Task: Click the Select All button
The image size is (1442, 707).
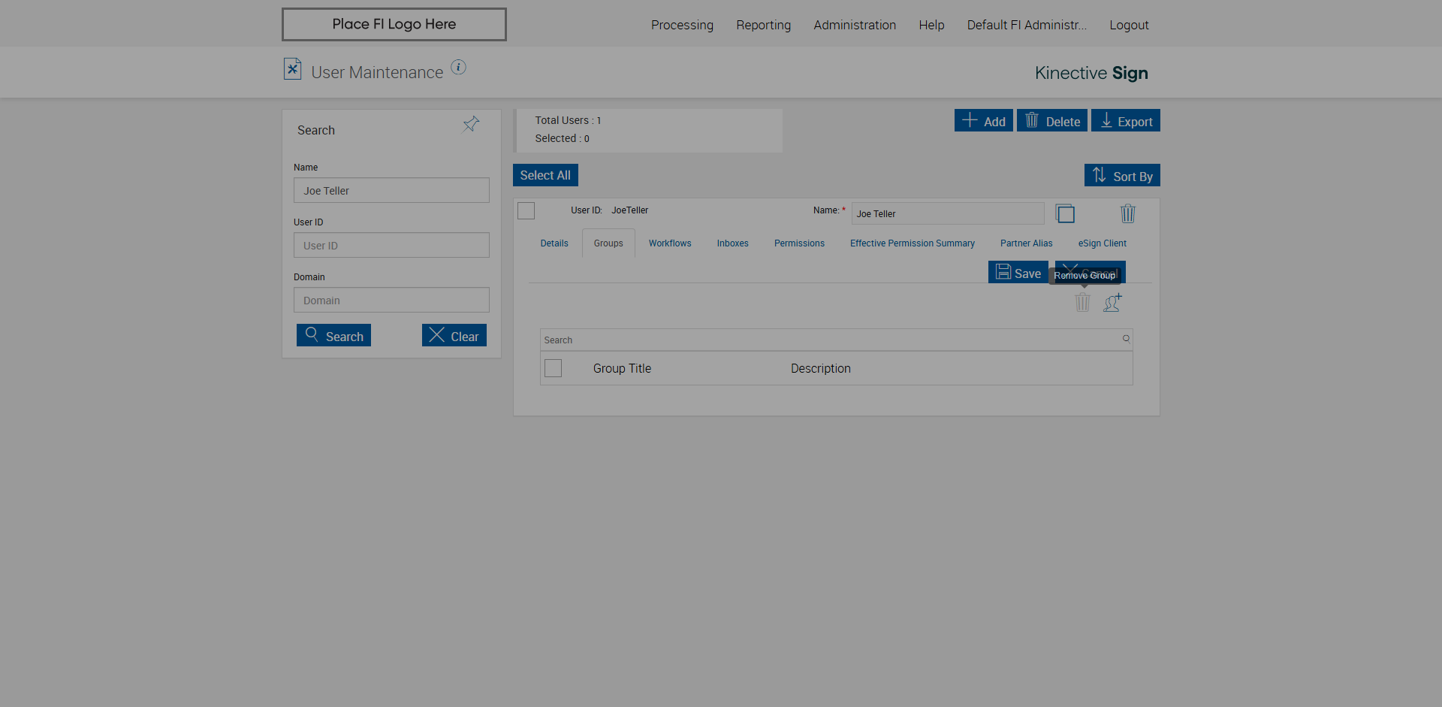Action: (x=545, y=175)
